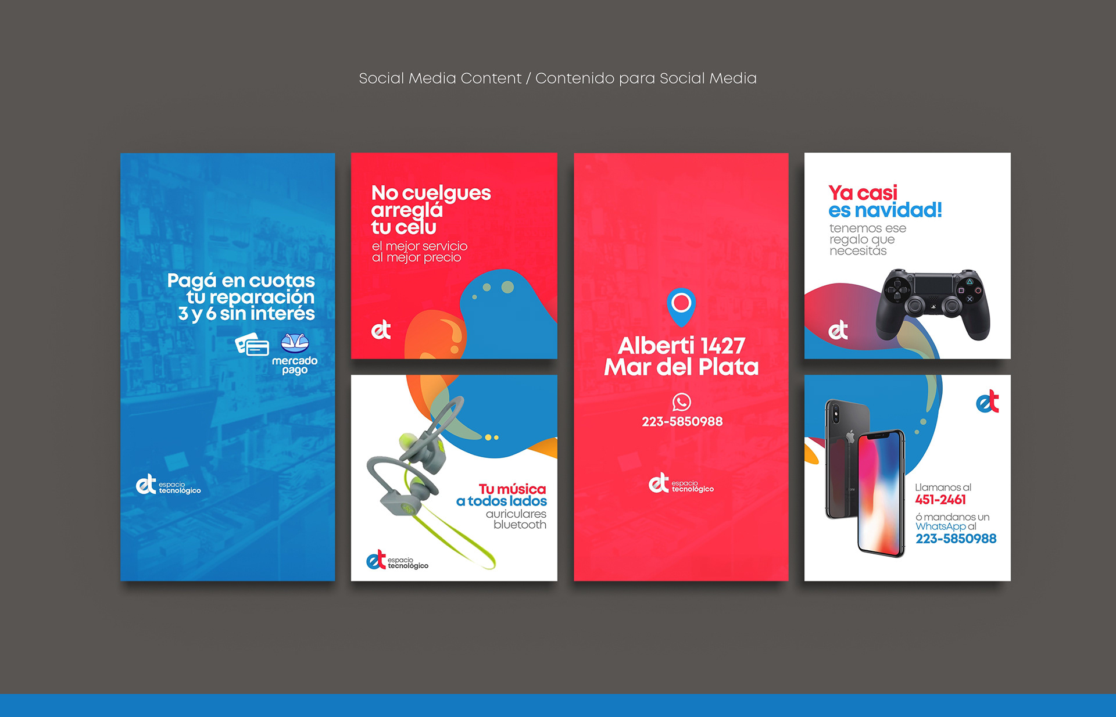The width and height of the screenshot is (1116, 717).
Task: Click the credit cards icon
Action: click(x=252, y=344)
